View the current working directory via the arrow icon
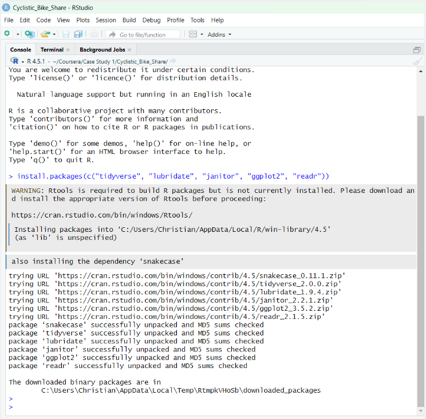 [x=173, y=61]
